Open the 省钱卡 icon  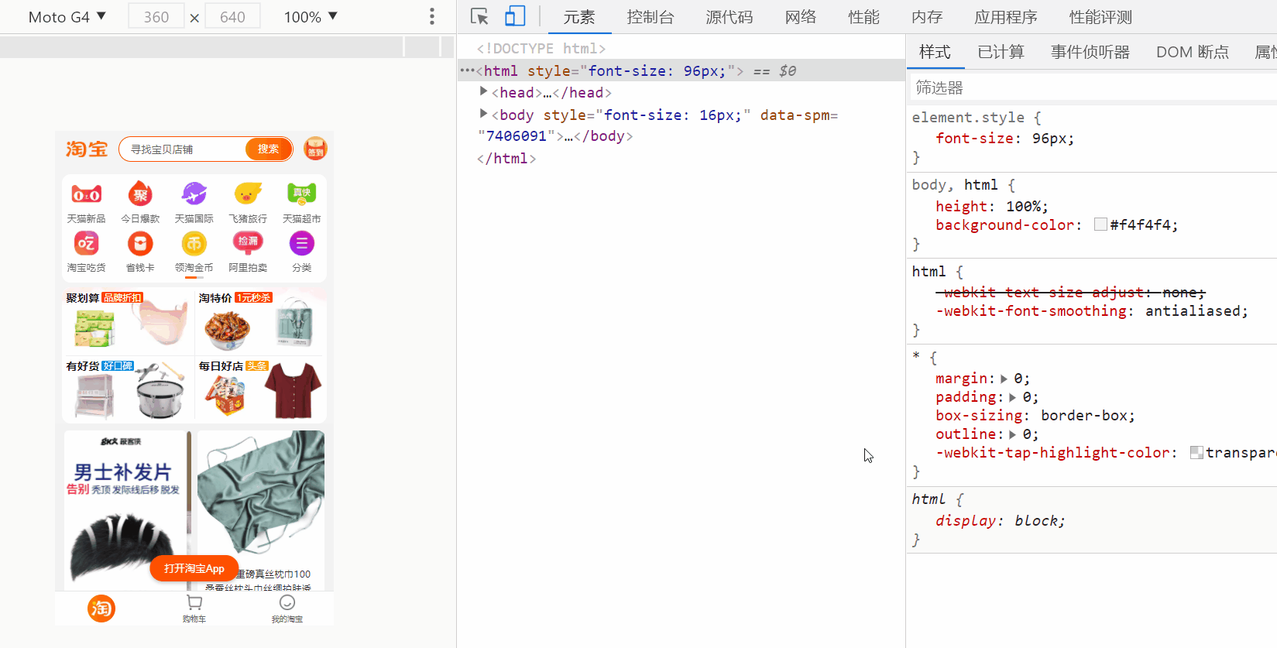[140, 252]
